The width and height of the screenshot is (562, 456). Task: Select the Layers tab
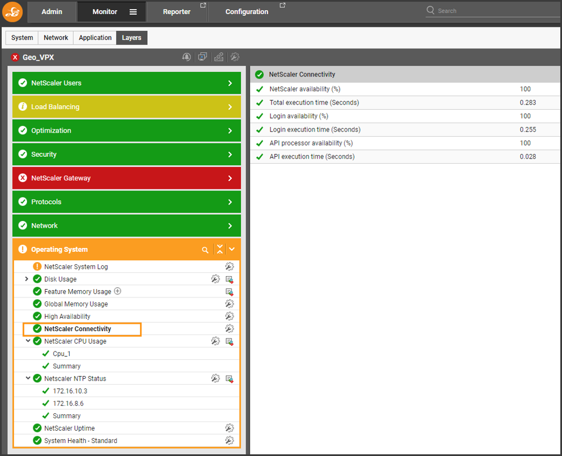pyautogui.click(x=132, y=38)
